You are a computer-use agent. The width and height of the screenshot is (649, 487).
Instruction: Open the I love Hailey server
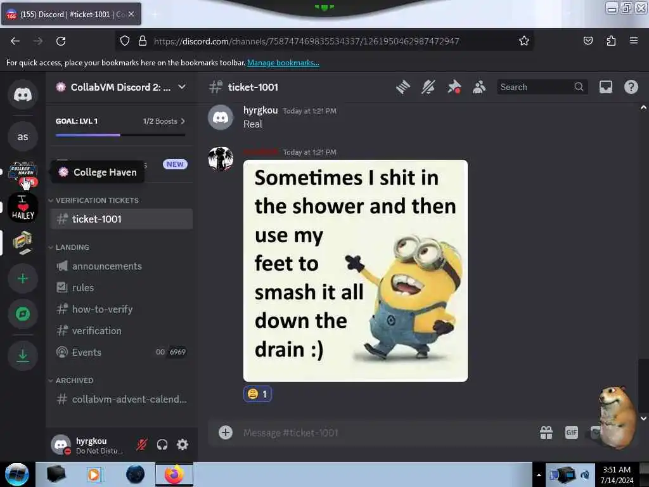(x=23, y=207)
